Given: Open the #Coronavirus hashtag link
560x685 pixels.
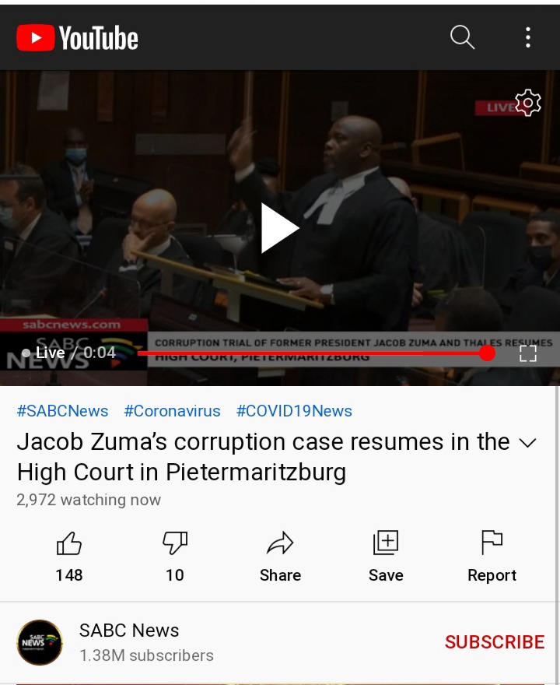Looking at the screenshot, I should (x=173, y=411).
